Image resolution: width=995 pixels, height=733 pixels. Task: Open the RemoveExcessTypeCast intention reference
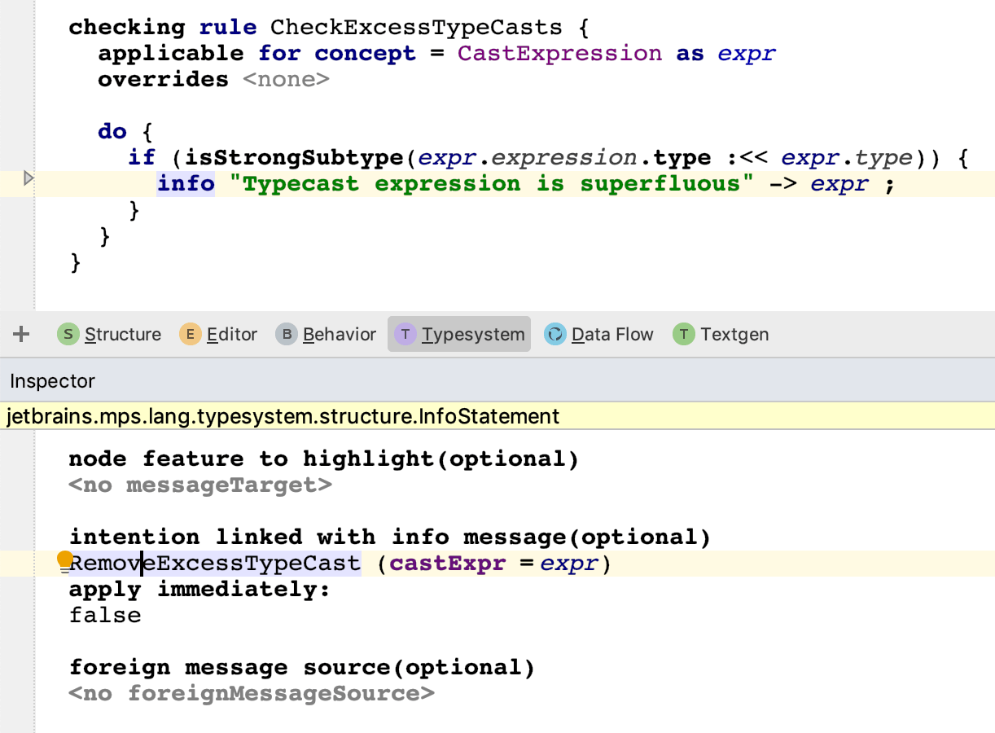(x=216, y=563)
